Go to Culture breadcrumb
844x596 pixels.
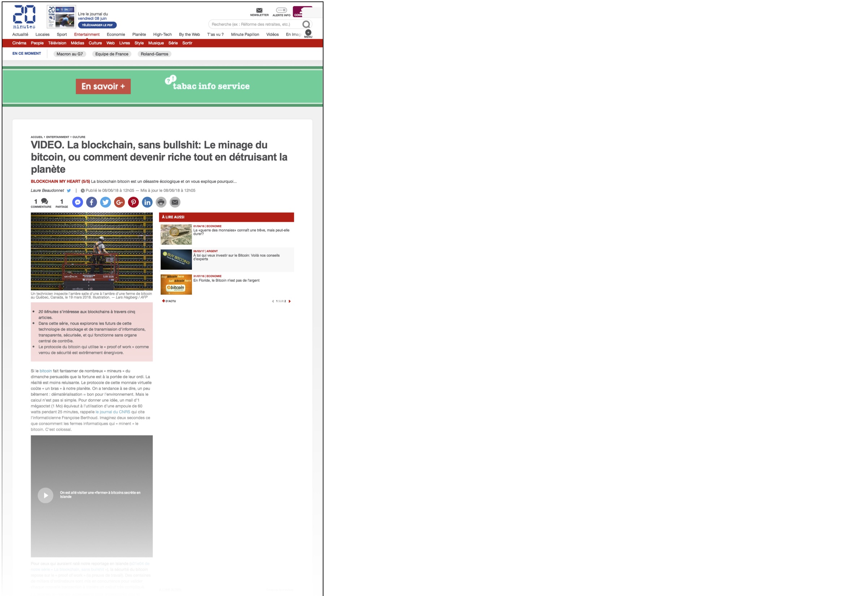pos(79,137)
